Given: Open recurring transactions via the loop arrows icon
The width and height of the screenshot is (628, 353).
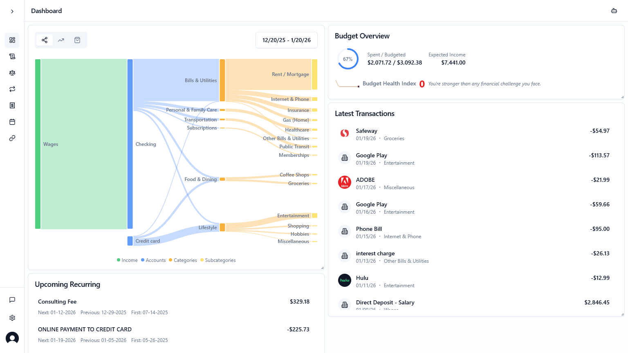Looking at the screenshot, I should 12,89.
